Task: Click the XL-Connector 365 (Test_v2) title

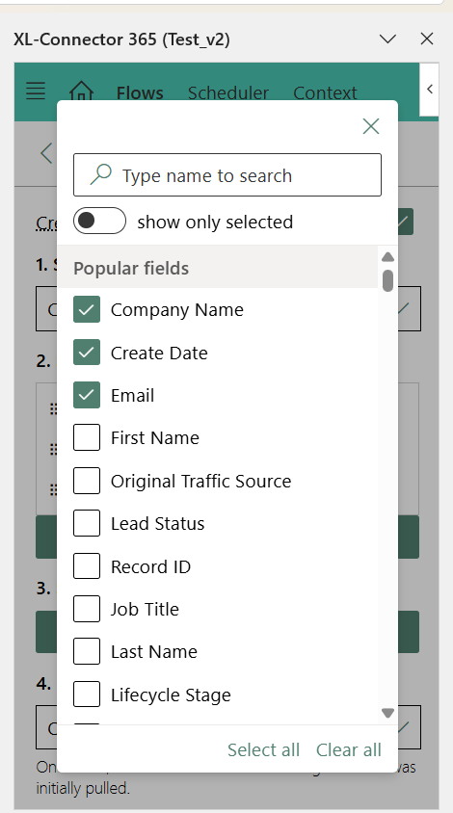Action: (122, 39)
